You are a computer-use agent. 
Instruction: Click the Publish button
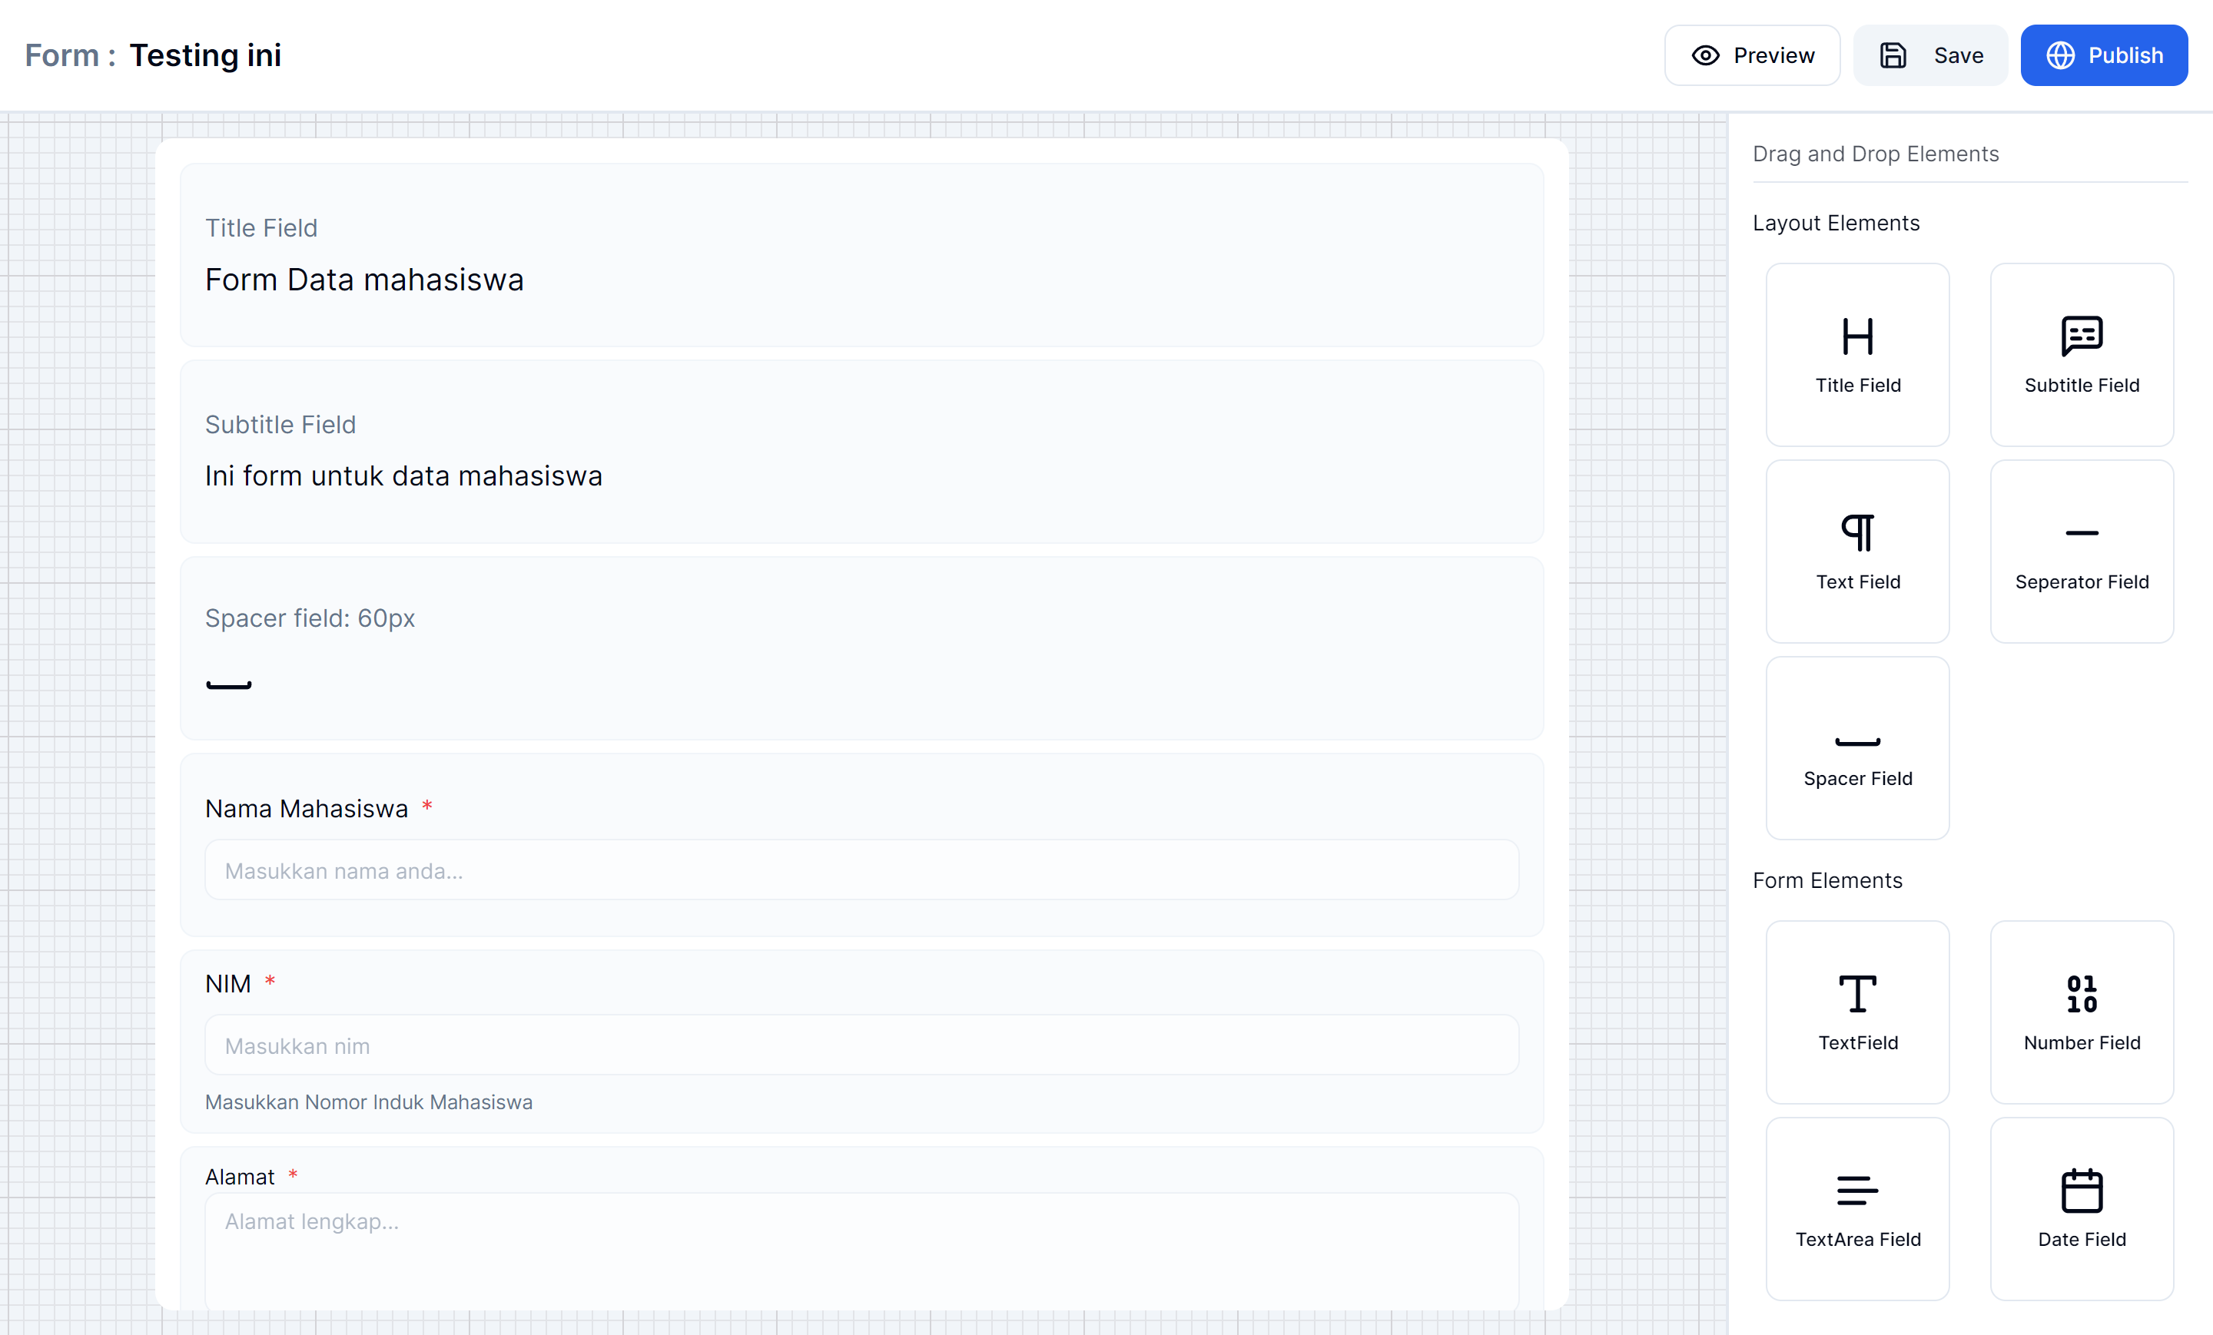click(2107, 57)
